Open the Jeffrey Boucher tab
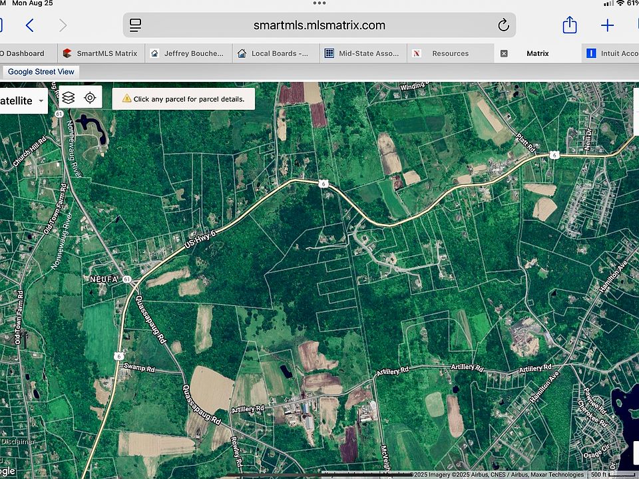This screenshot has width=639, height=479. click(187, 53)
